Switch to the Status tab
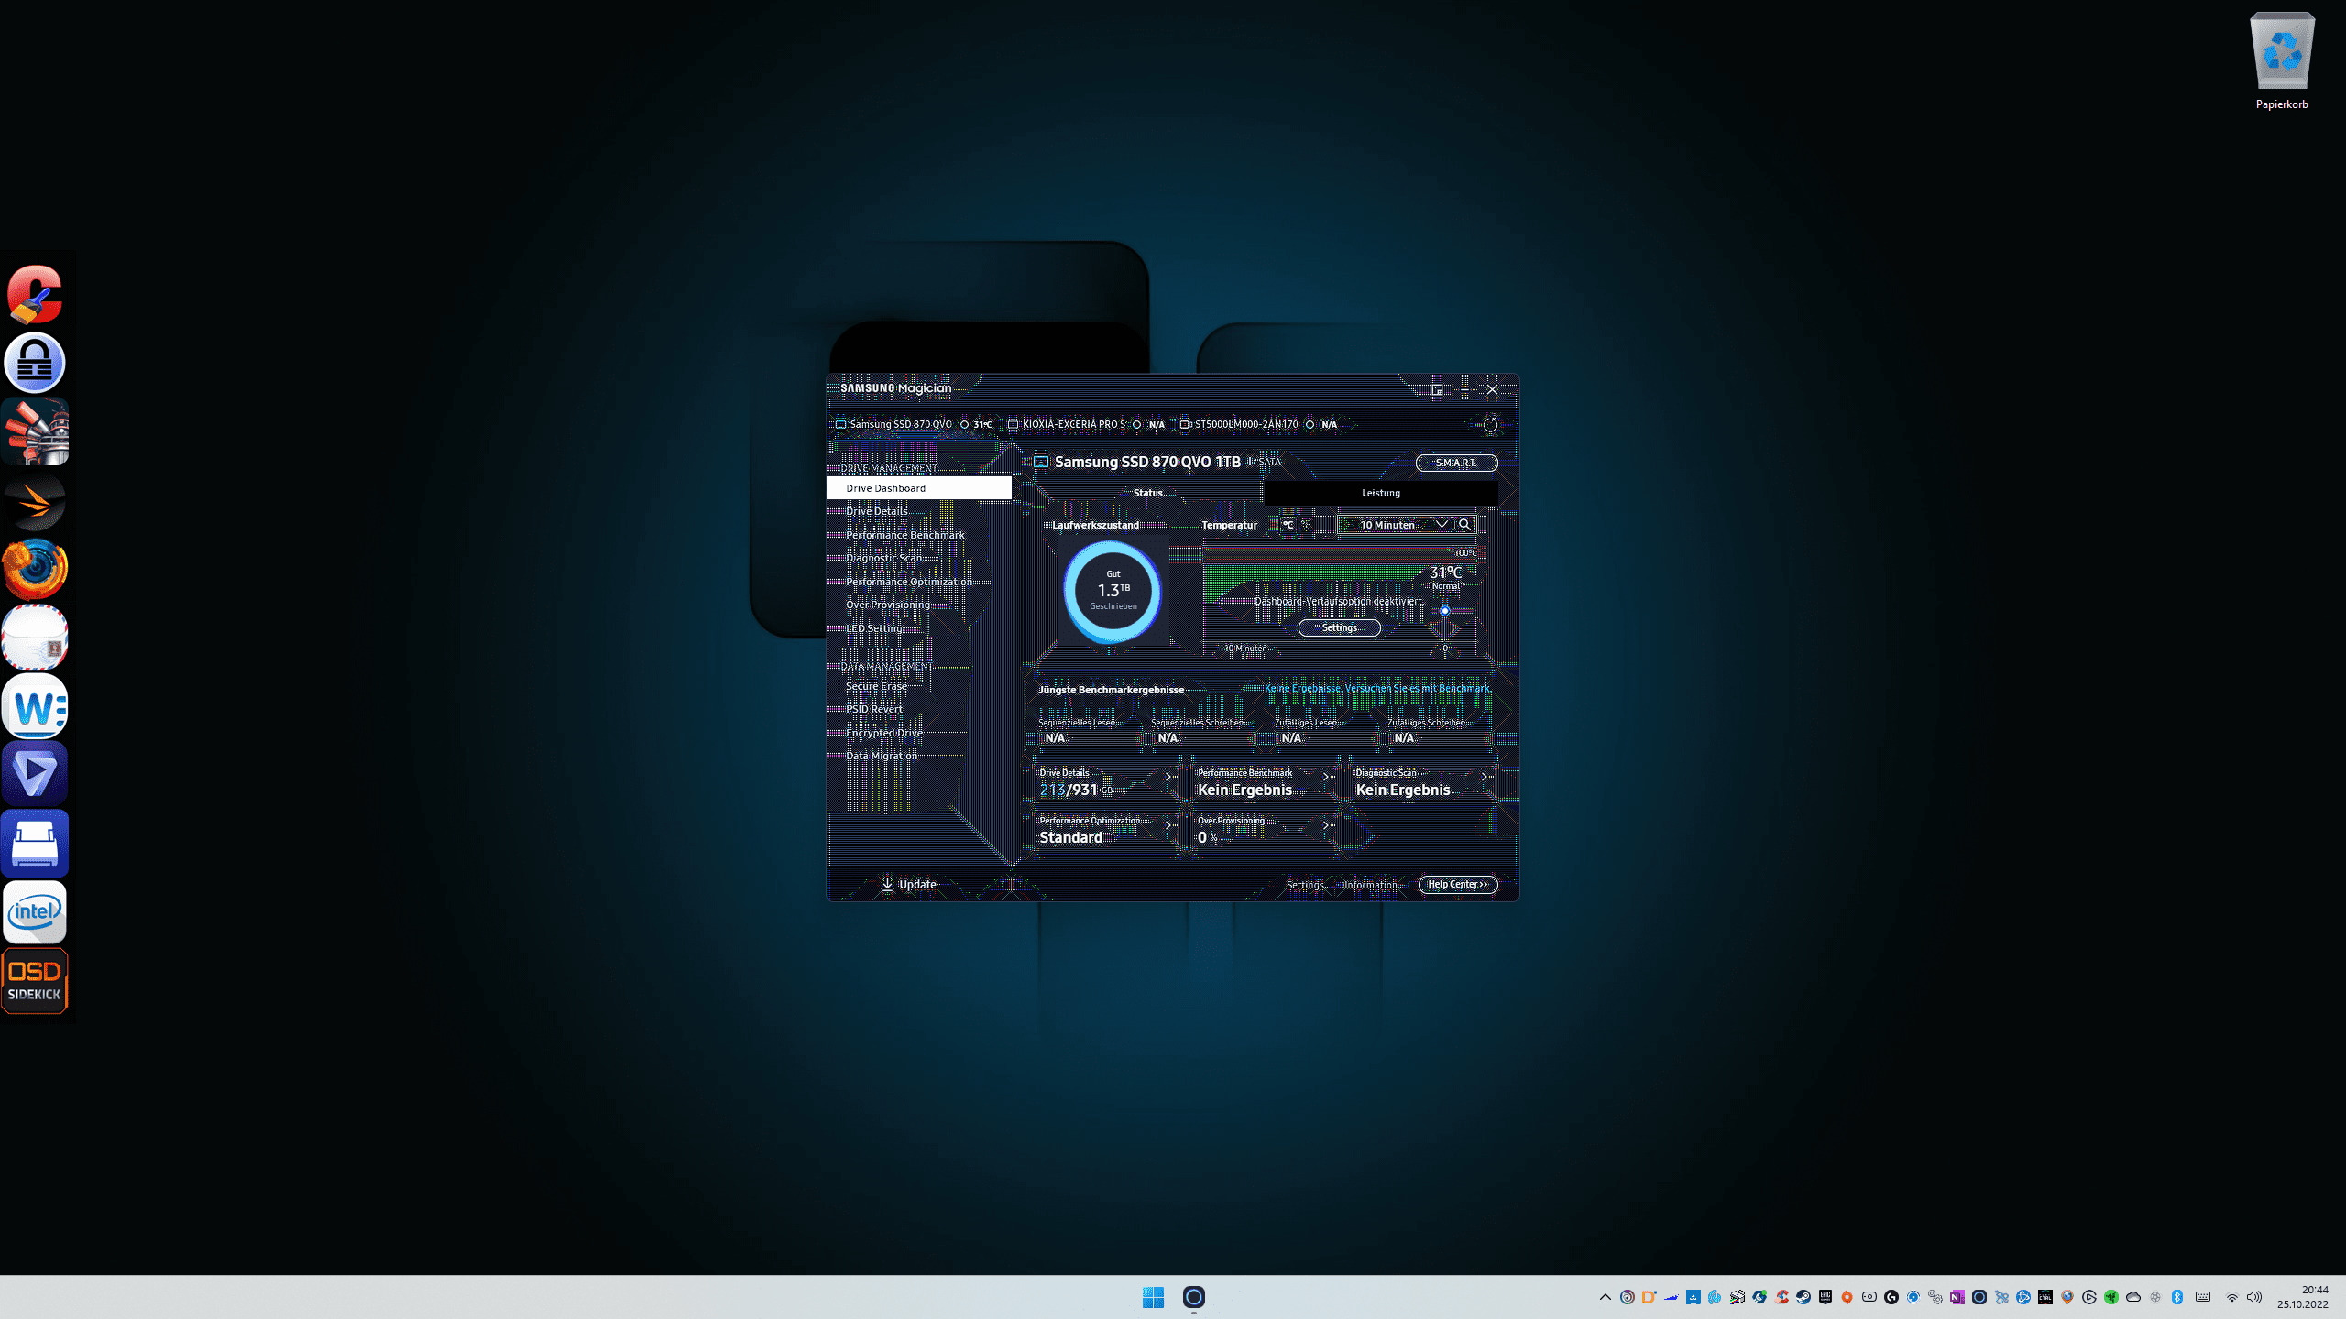This screenshot has width=2346, height=1319. tap(1147, 493)
